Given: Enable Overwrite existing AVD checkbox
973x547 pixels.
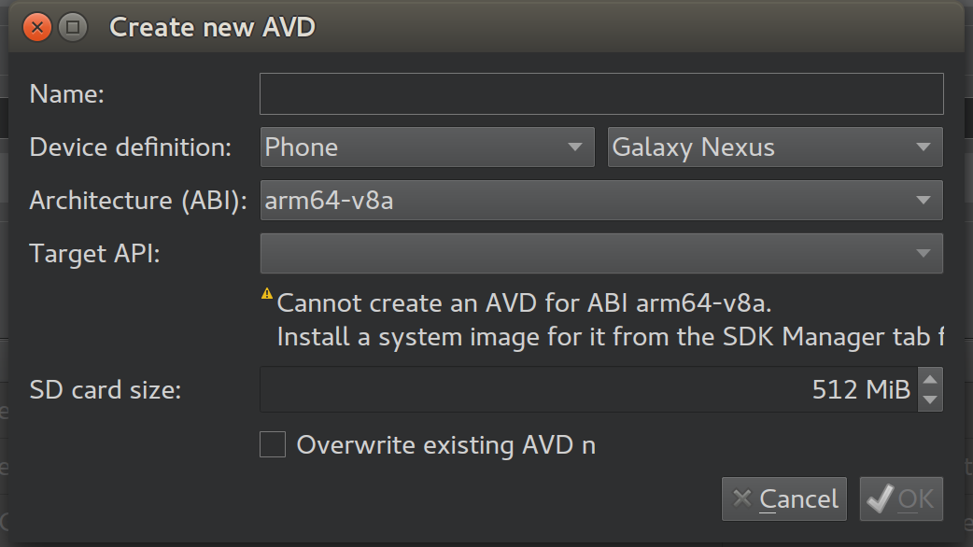Looking at the screenshot, I should click(x=273, y=444).
